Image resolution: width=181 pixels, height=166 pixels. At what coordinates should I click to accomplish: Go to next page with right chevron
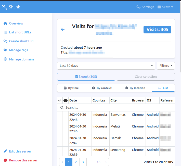[106, 162]
